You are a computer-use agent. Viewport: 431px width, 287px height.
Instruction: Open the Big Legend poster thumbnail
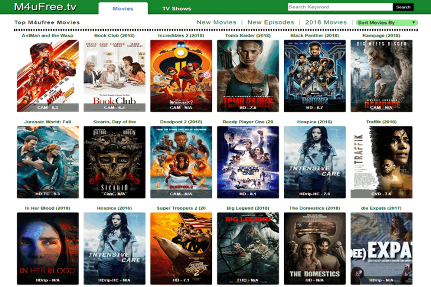(x=248, y=248)
